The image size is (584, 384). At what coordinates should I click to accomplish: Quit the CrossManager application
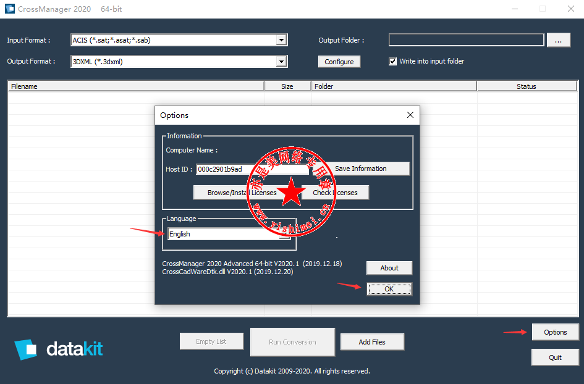(556, 357)
